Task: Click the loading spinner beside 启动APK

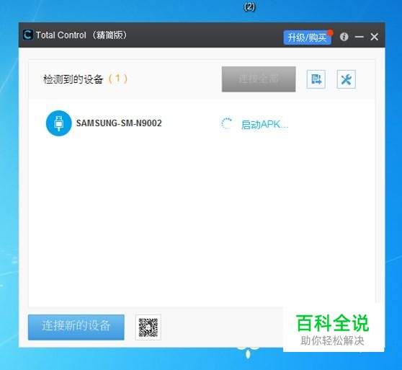Action: 226,123
